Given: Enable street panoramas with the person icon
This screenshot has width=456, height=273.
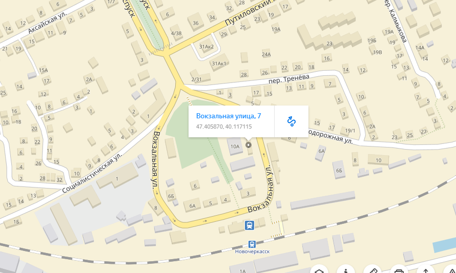Looking at the screenshot, I should (x=346, y=270).
